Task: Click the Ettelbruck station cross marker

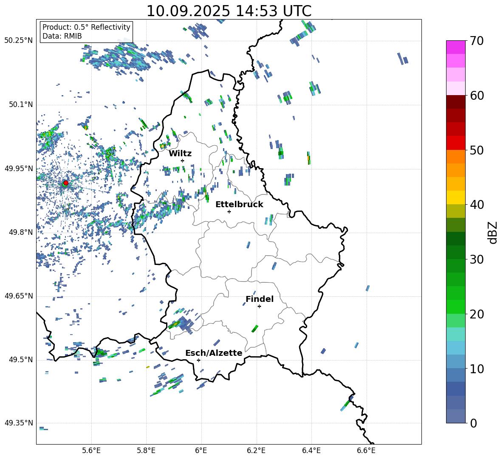Action: (x=229, y=211)
